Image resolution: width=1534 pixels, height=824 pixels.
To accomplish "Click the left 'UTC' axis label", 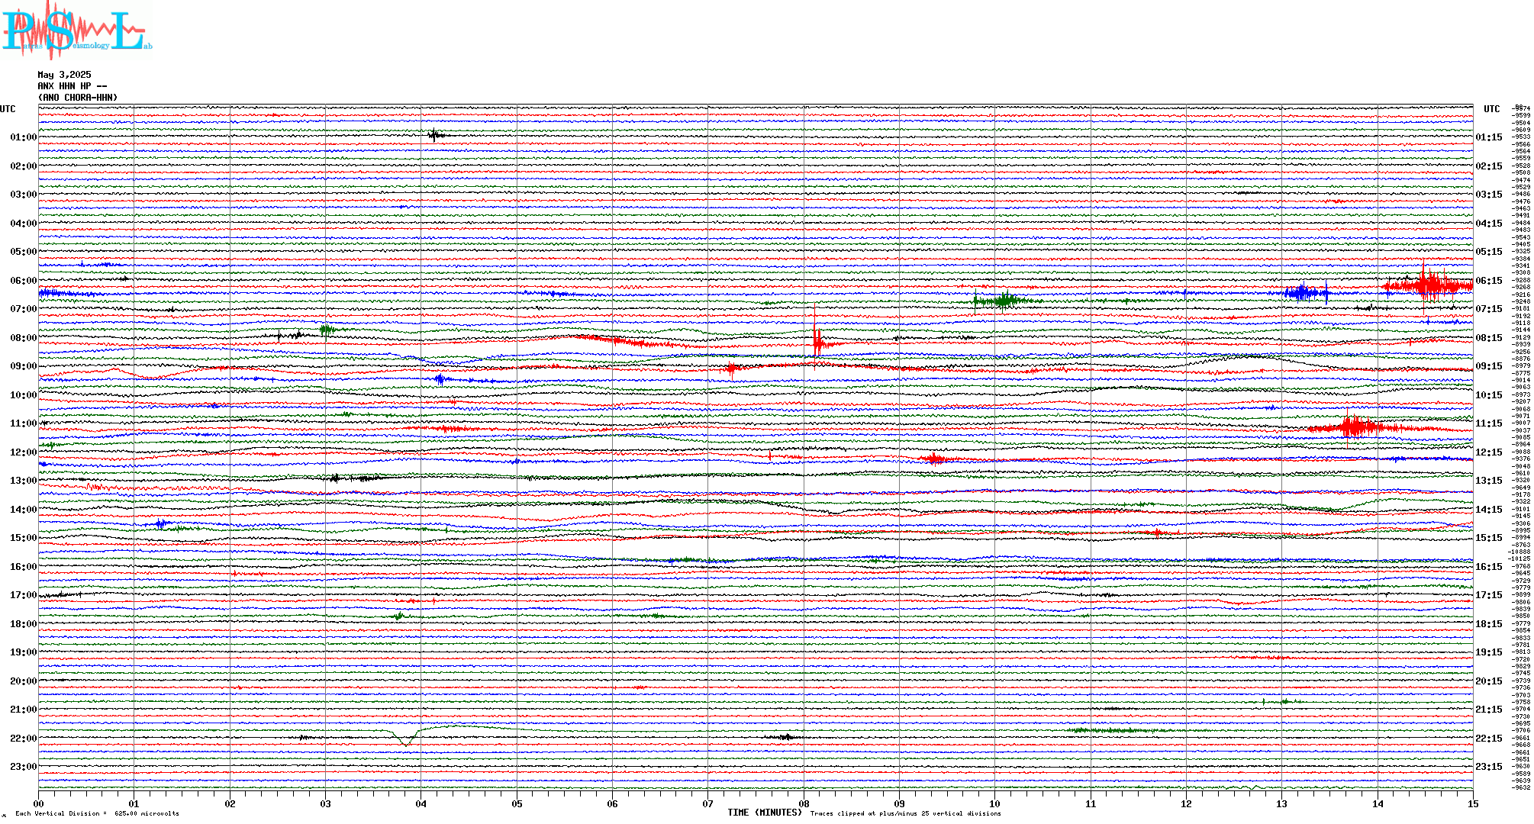I will coord(8,109).
